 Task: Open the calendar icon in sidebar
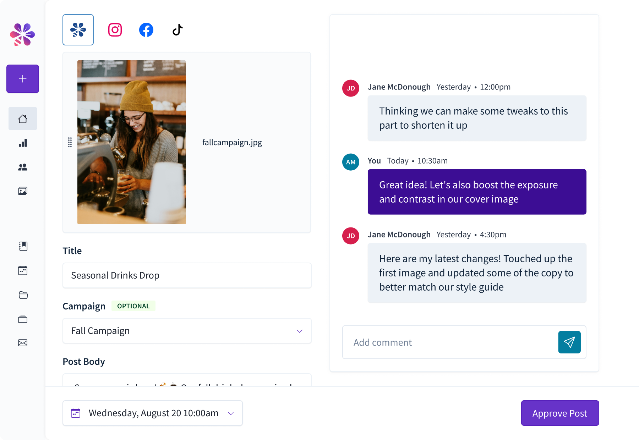tap(23, 270)
